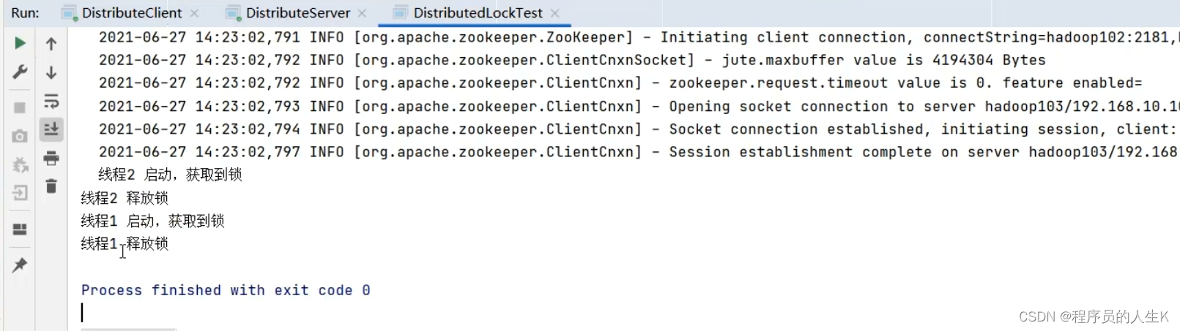
Task: Click the Up the Stack Trace arrow
Action: click(51, 44)
